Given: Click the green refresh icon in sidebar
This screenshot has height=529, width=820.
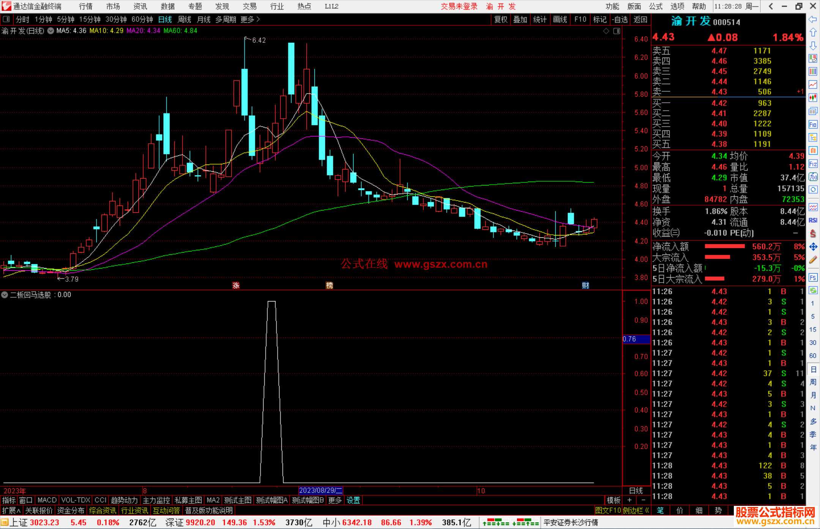Looking at the screenshot, I should coord(813,290).
